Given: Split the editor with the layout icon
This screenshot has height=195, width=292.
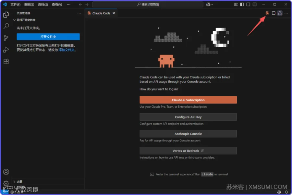Looking at the screenshot, I should [x=274, y=13].
